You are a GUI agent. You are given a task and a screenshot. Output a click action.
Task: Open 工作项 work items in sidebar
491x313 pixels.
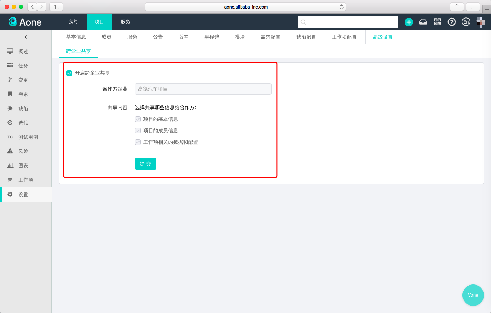[26, 180]
